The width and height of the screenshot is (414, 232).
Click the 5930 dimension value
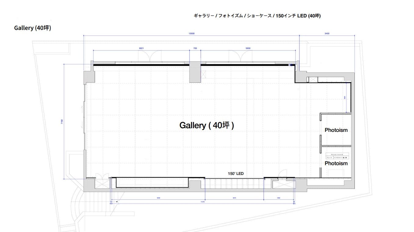point(248,48)
